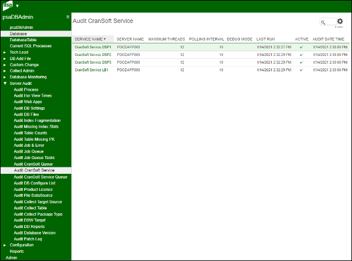
Task: Expand the Collect Admin menu arrow
Action: pyautogui.click(x=5, y=71)
